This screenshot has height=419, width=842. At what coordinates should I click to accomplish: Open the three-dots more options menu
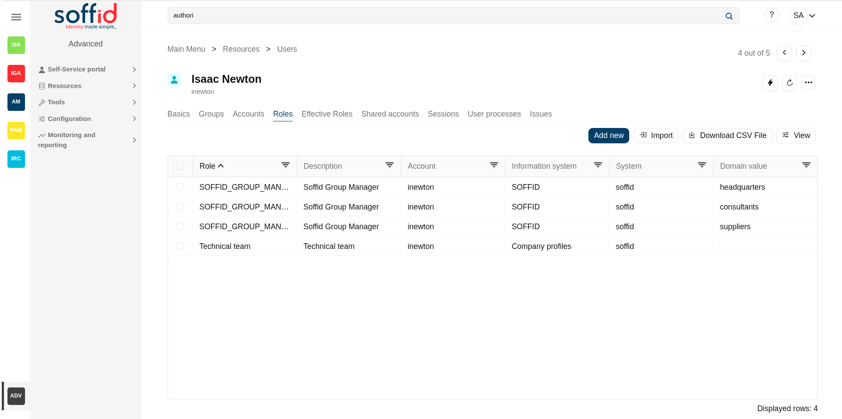point(808,82)
